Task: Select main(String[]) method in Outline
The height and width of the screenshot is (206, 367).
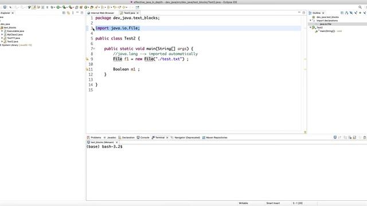Action: 327,31
